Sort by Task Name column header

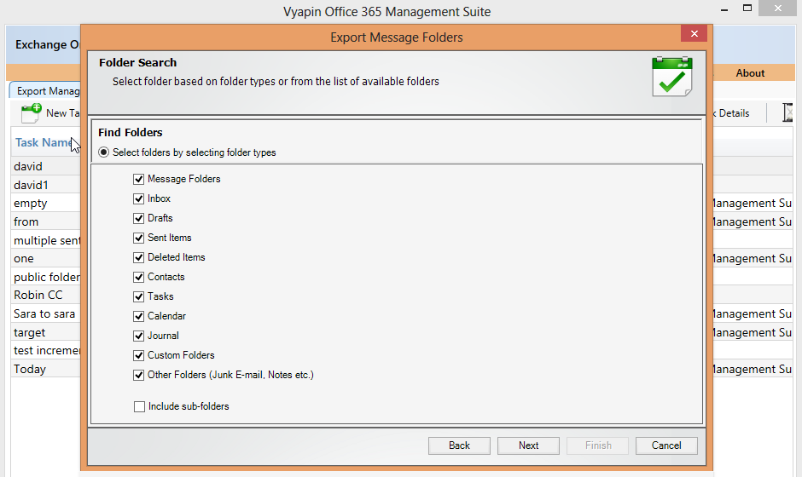coord(45,142)
